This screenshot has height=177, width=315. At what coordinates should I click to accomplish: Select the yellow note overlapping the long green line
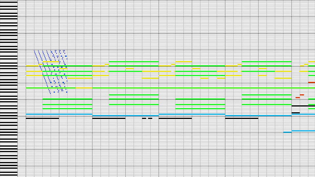pyautogui.click(x=84, y=88)
